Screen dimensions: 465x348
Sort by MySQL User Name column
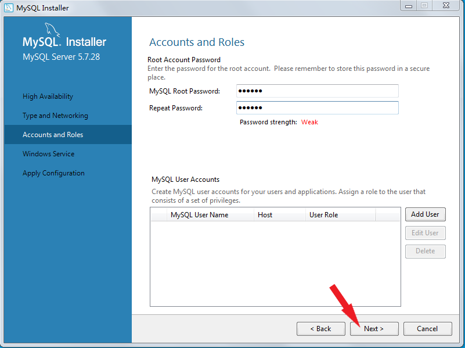[x=210, y=215]
